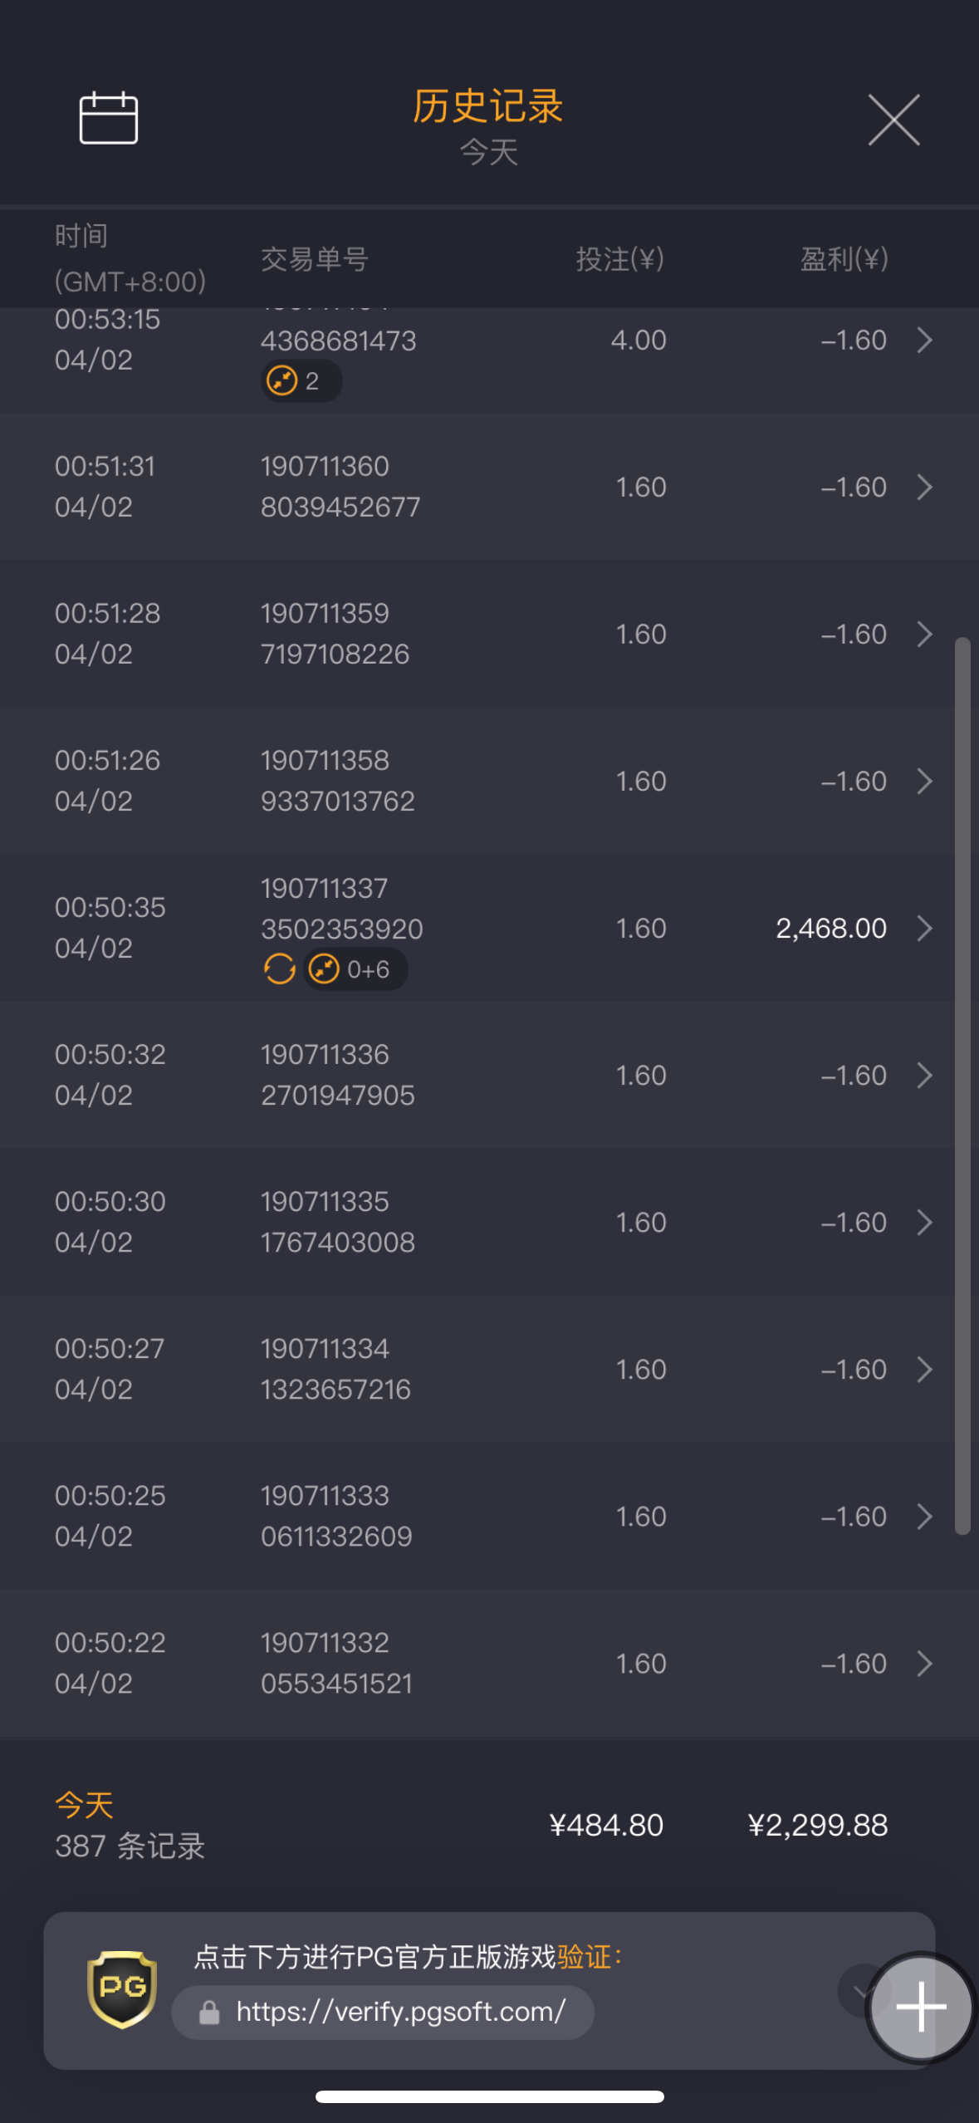Open the verify.pgsoft.com link
Viewport: 979px width, 2123px height.
click(400, 2012)
